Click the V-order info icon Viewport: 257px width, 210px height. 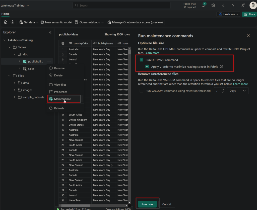(x=221, y=66)
